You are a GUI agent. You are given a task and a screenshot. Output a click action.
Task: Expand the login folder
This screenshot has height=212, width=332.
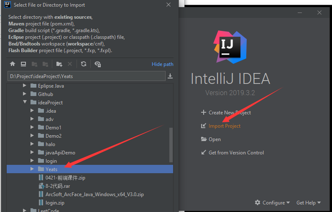32,161
